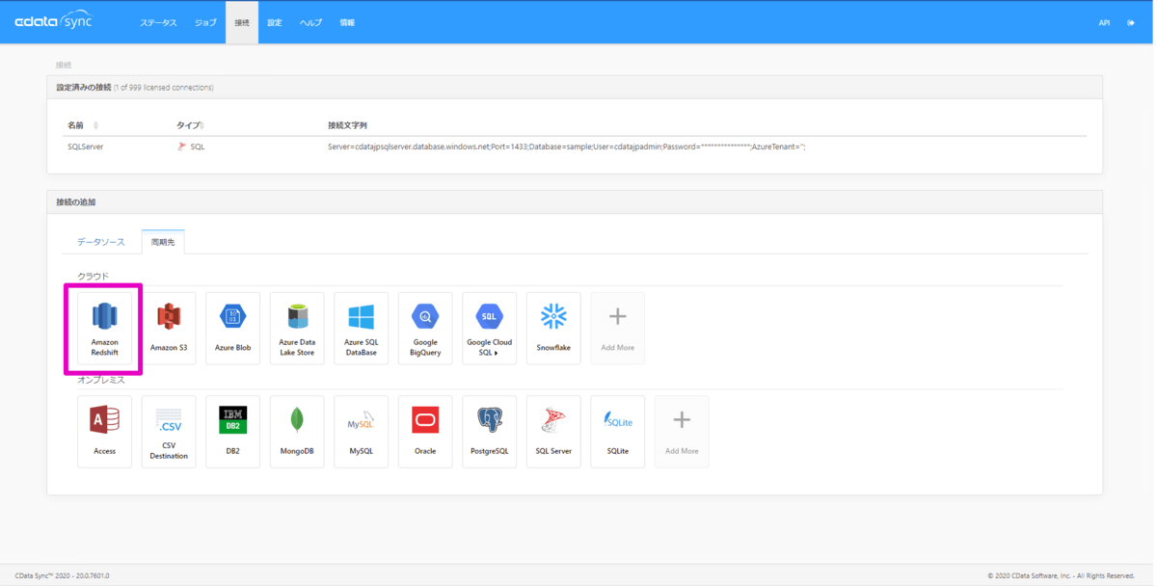Select the Snowflake destination tile
The height and width of the screenshot is (586, 1157).
click(553, 329)
